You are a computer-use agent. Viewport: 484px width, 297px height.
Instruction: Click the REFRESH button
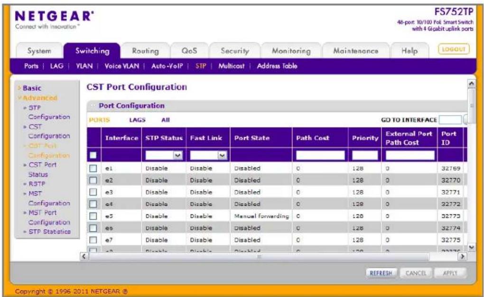coord(381,273)
